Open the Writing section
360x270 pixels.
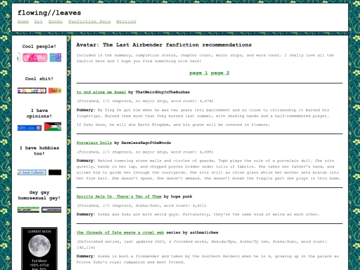click(x=126, y=21)
